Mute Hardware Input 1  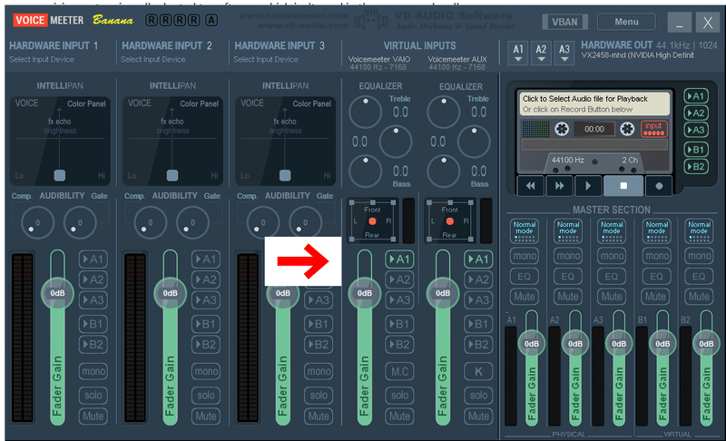point(93,416)
